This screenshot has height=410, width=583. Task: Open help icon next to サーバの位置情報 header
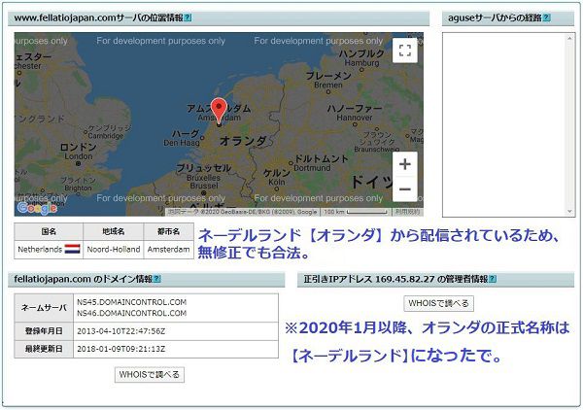(188, 17)
